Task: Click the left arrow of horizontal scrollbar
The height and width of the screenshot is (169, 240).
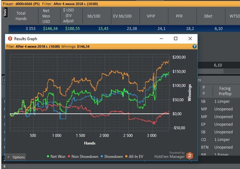Action: tap(4, 166)
